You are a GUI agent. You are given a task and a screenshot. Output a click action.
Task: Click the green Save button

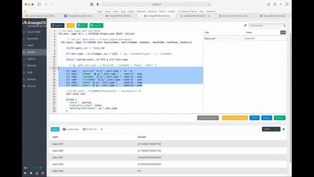[82, 26]
